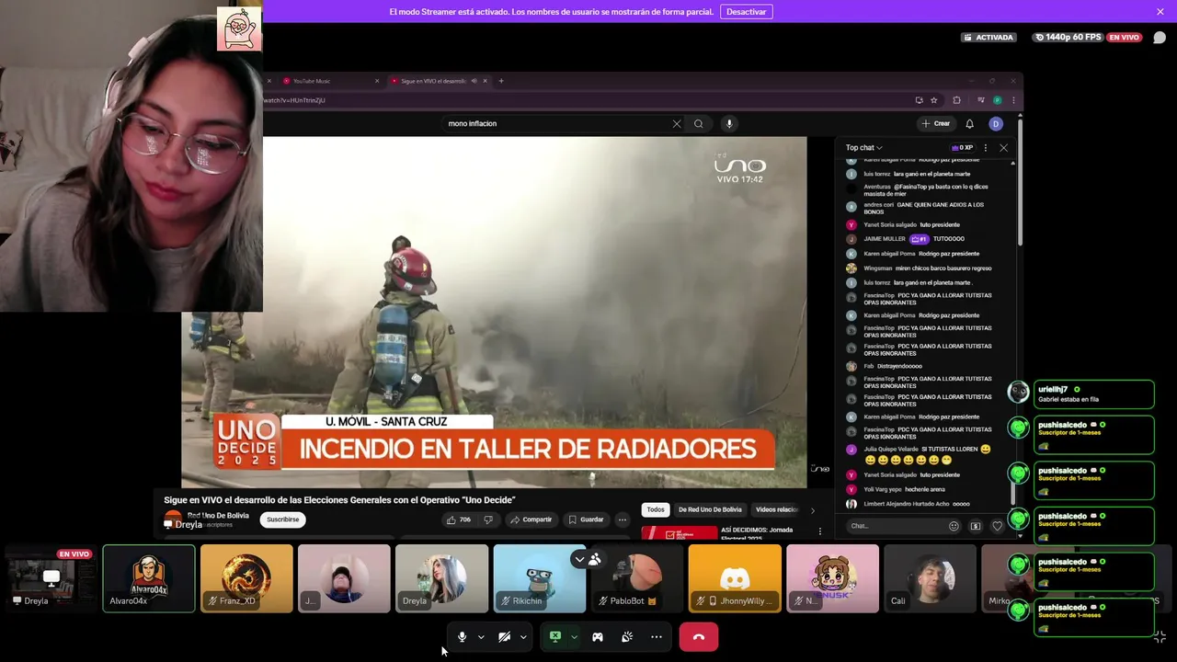Click the Compartir share button
Viewport: 1177px width, 662px height.
[531, 519]
